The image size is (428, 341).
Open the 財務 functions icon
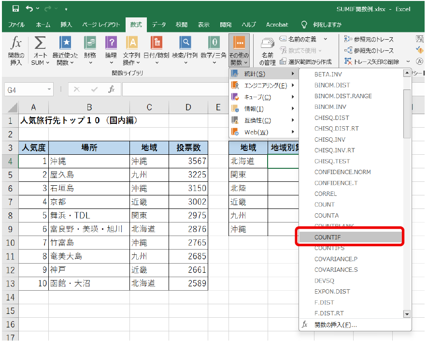click(x=90, y=44)
